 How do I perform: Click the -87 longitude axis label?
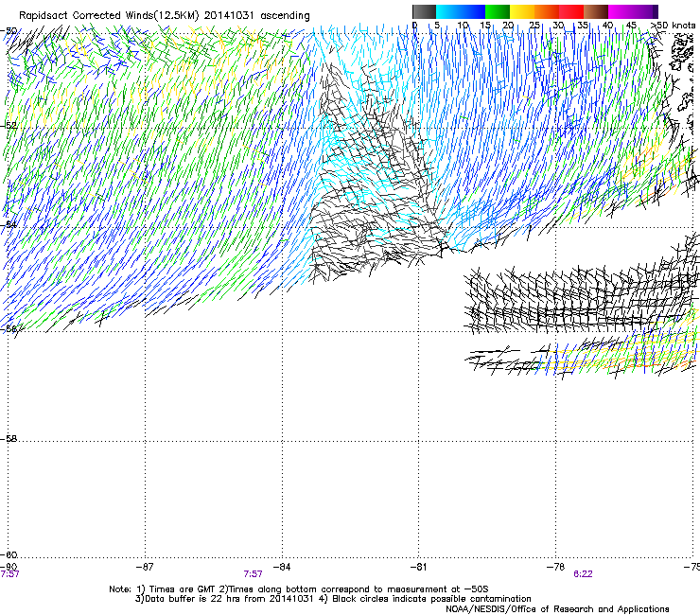pyautogui.click(x=145, y=567)
